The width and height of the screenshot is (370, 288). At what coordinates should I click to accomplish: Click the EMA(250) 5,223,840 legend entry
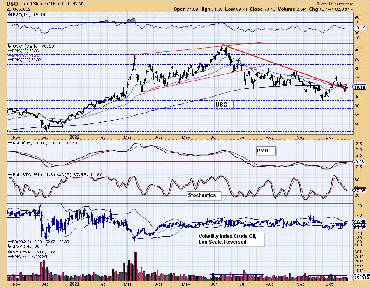click(x=30, y=257)
